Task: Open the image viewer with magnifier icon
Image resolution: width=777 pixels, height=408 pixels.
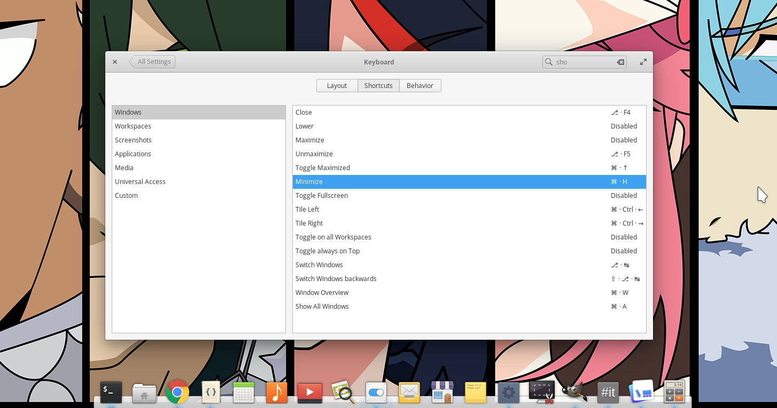Action: coord(343,393)
